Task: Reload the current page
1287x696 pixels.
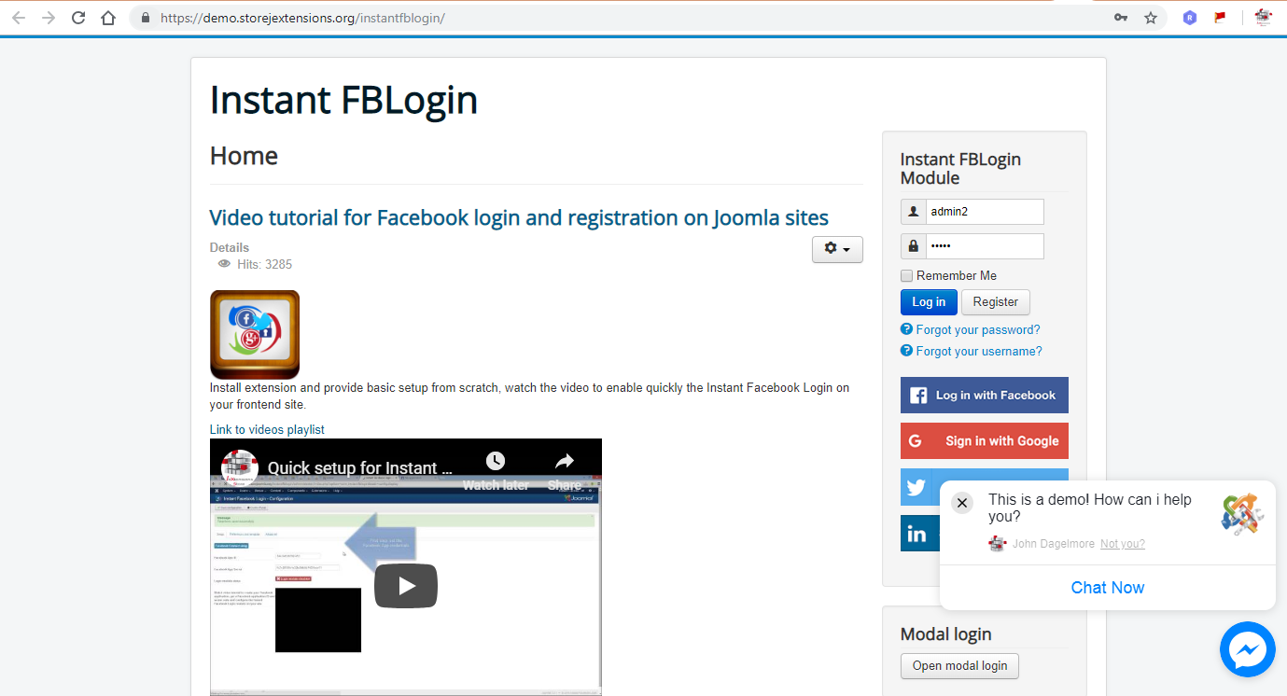Action: [78, 18]
